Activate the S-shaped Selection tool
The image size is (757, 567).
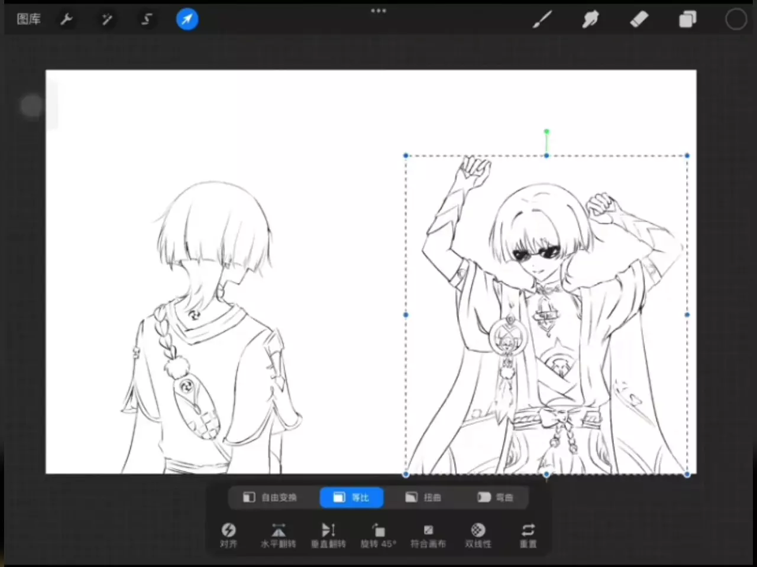(x=147, y=19)
